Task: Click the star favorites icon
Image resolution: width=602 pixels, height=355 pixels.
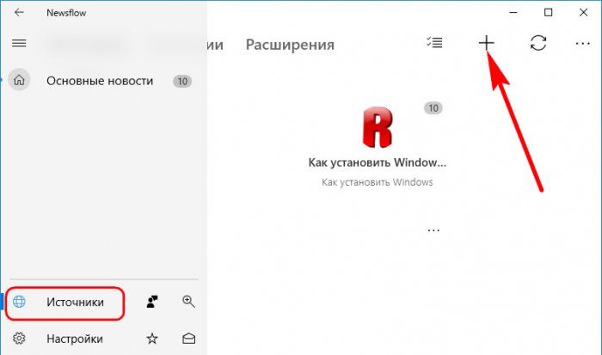Action: click(152, 339)
